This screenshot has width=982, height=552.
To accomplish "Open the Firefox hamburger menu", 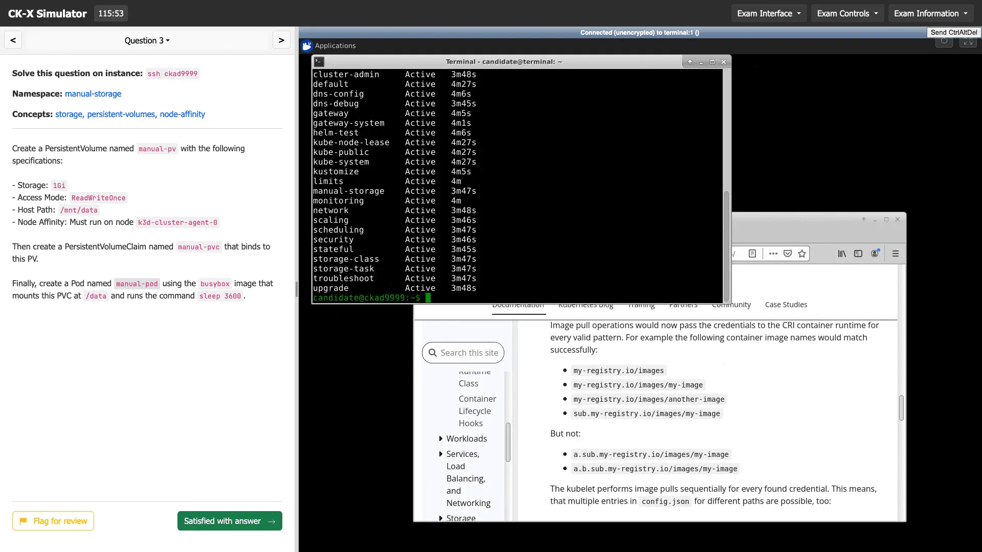I will tap(896, 254).
